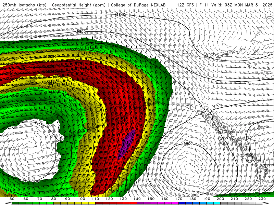The image size is (274, 205).
Task: Click the darkest green swatch starting at 50
Action: click(15, 203)
